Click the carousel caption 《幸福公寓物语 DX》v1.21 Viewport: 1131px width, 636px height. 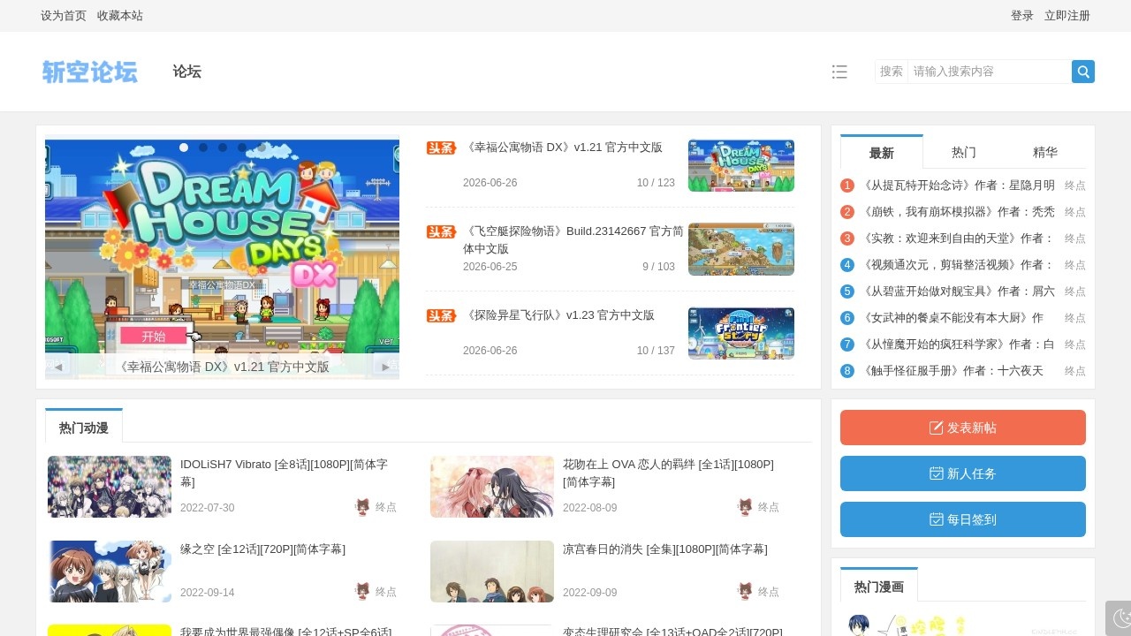coord(223,367)
